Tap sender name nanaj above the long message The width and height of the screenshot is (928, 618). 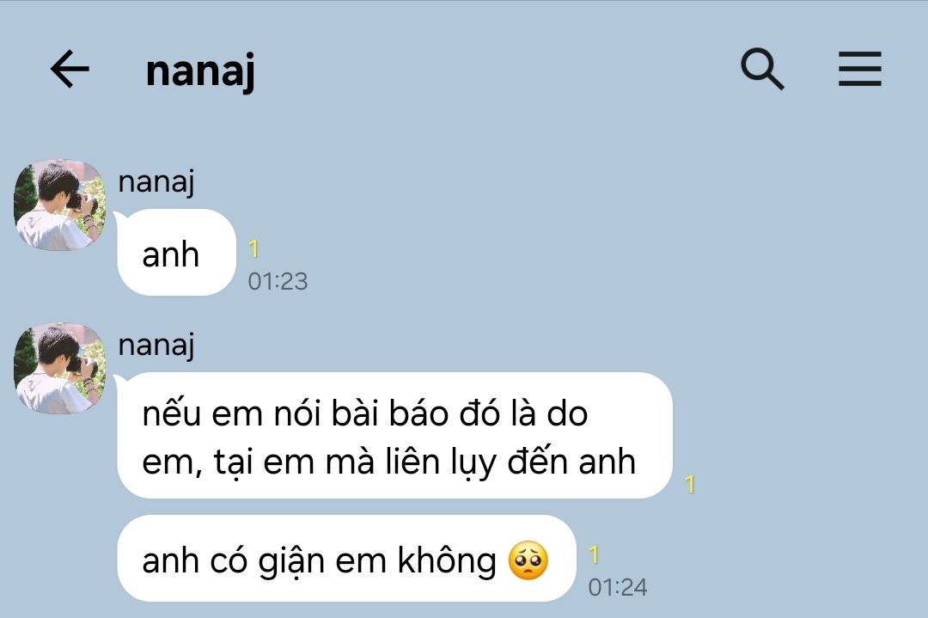pos(156,346)
